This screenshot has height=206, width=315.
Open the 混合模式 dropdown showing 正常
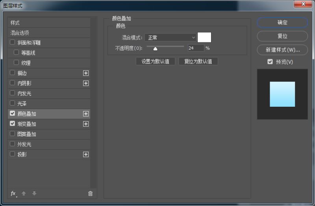(x=170, y=37)
